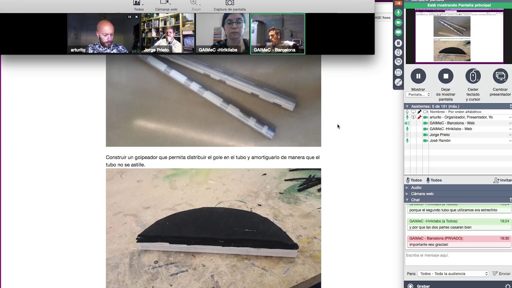The image size is (512, 288).
Task: Click Invitar to add attendees
Action: coord(503,180)
